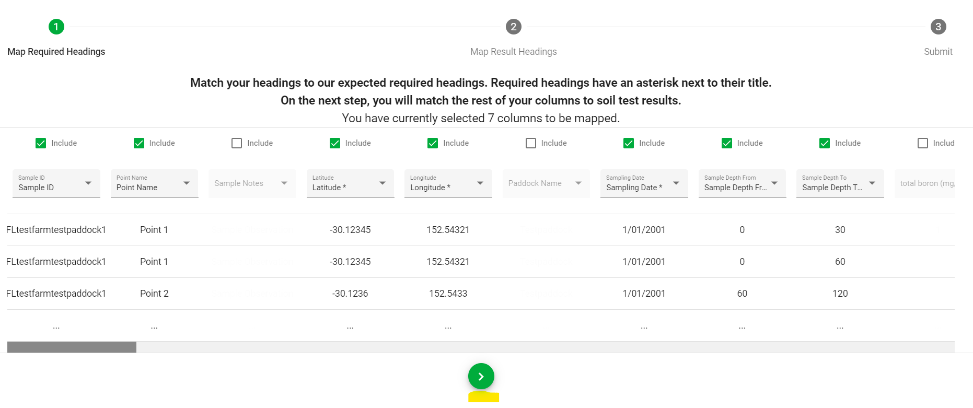Toggle Include checkbox for Latitude column
973x408 pixels.
point(335,143)
